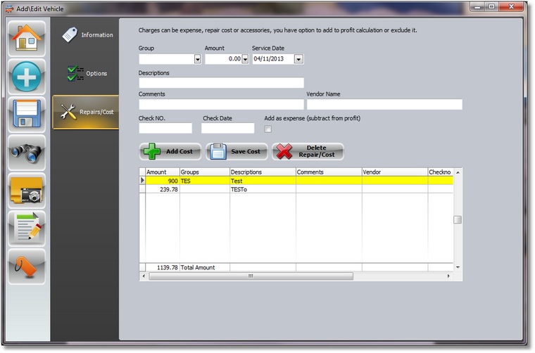The height and width of the screenshot is (353, 535).
Task: Click the grid scroll up arrow
Action: [458, 172]
